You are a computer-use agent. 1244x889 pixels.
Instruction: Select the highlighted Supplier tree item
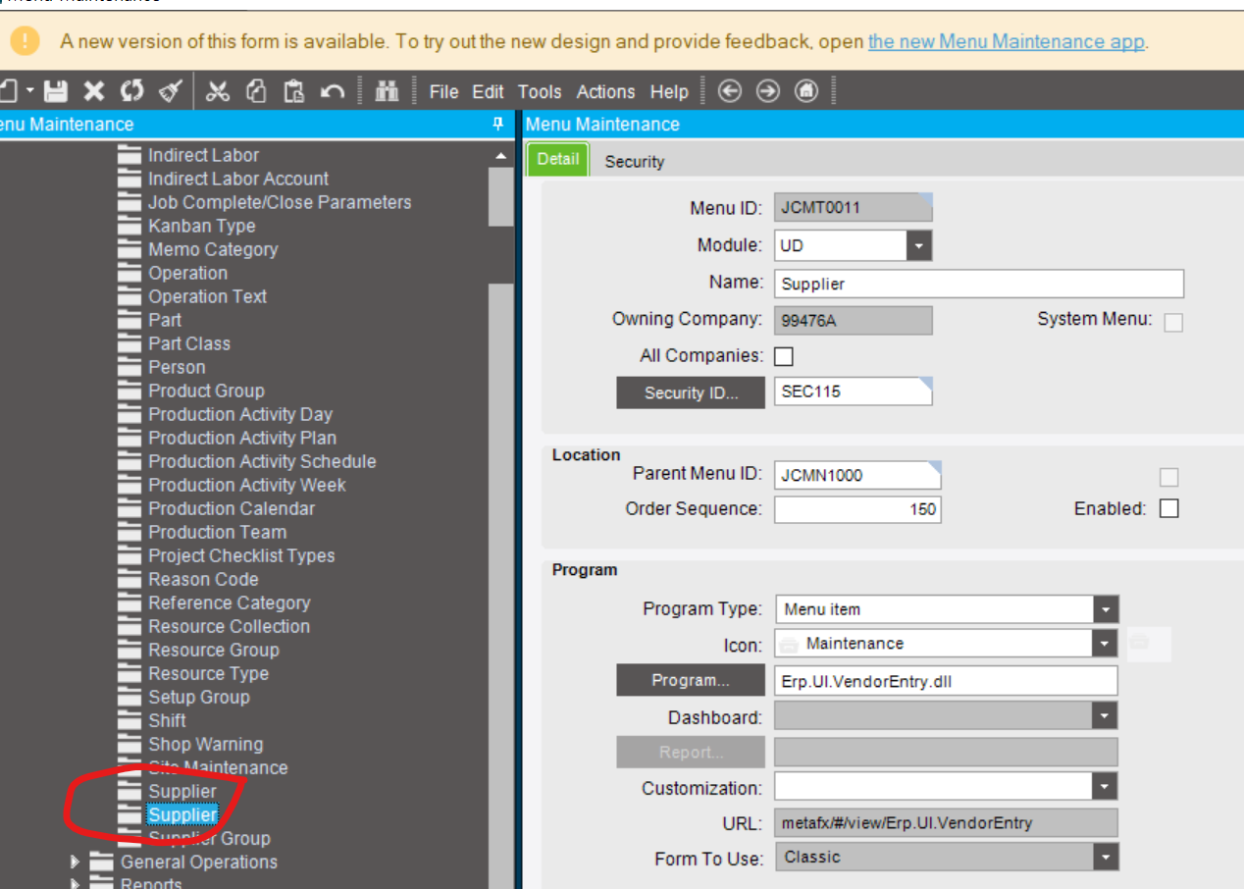181,813
